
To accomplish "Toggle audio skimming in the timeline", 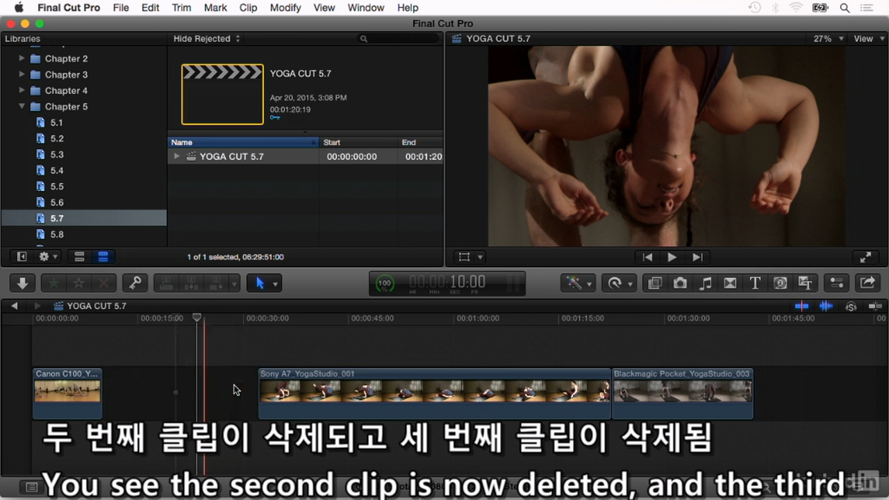I will click(826, 306).
